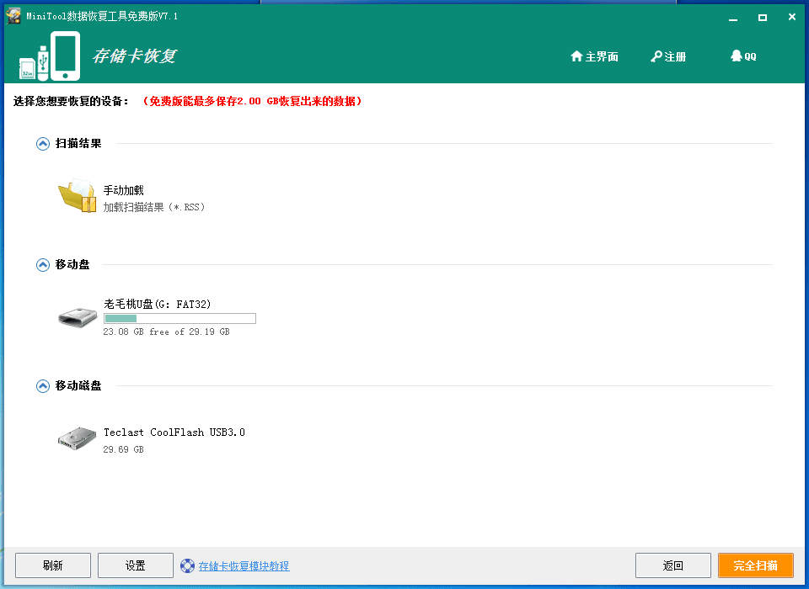Start 完全扫描 full scan
The image size is (809, 589).
755,565
